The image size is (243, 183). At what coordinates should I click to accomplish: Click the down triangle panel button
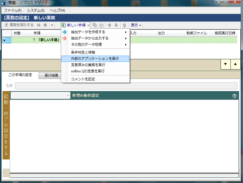click(225, 64)
